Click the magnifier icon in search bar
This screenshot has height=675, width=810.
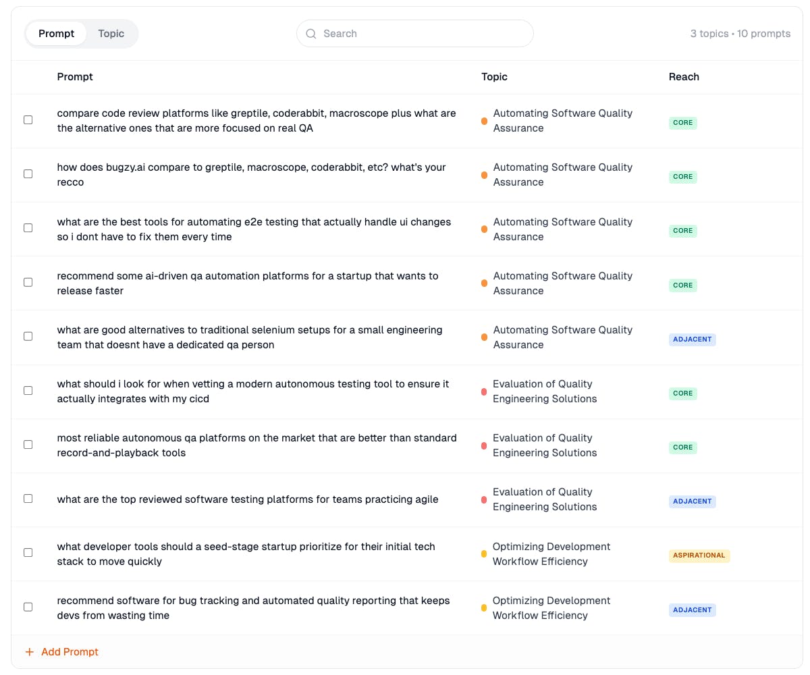click(311, 34)
